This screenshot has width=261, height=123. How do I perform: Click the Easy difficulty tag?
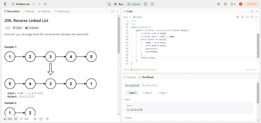tap(8, 28)
